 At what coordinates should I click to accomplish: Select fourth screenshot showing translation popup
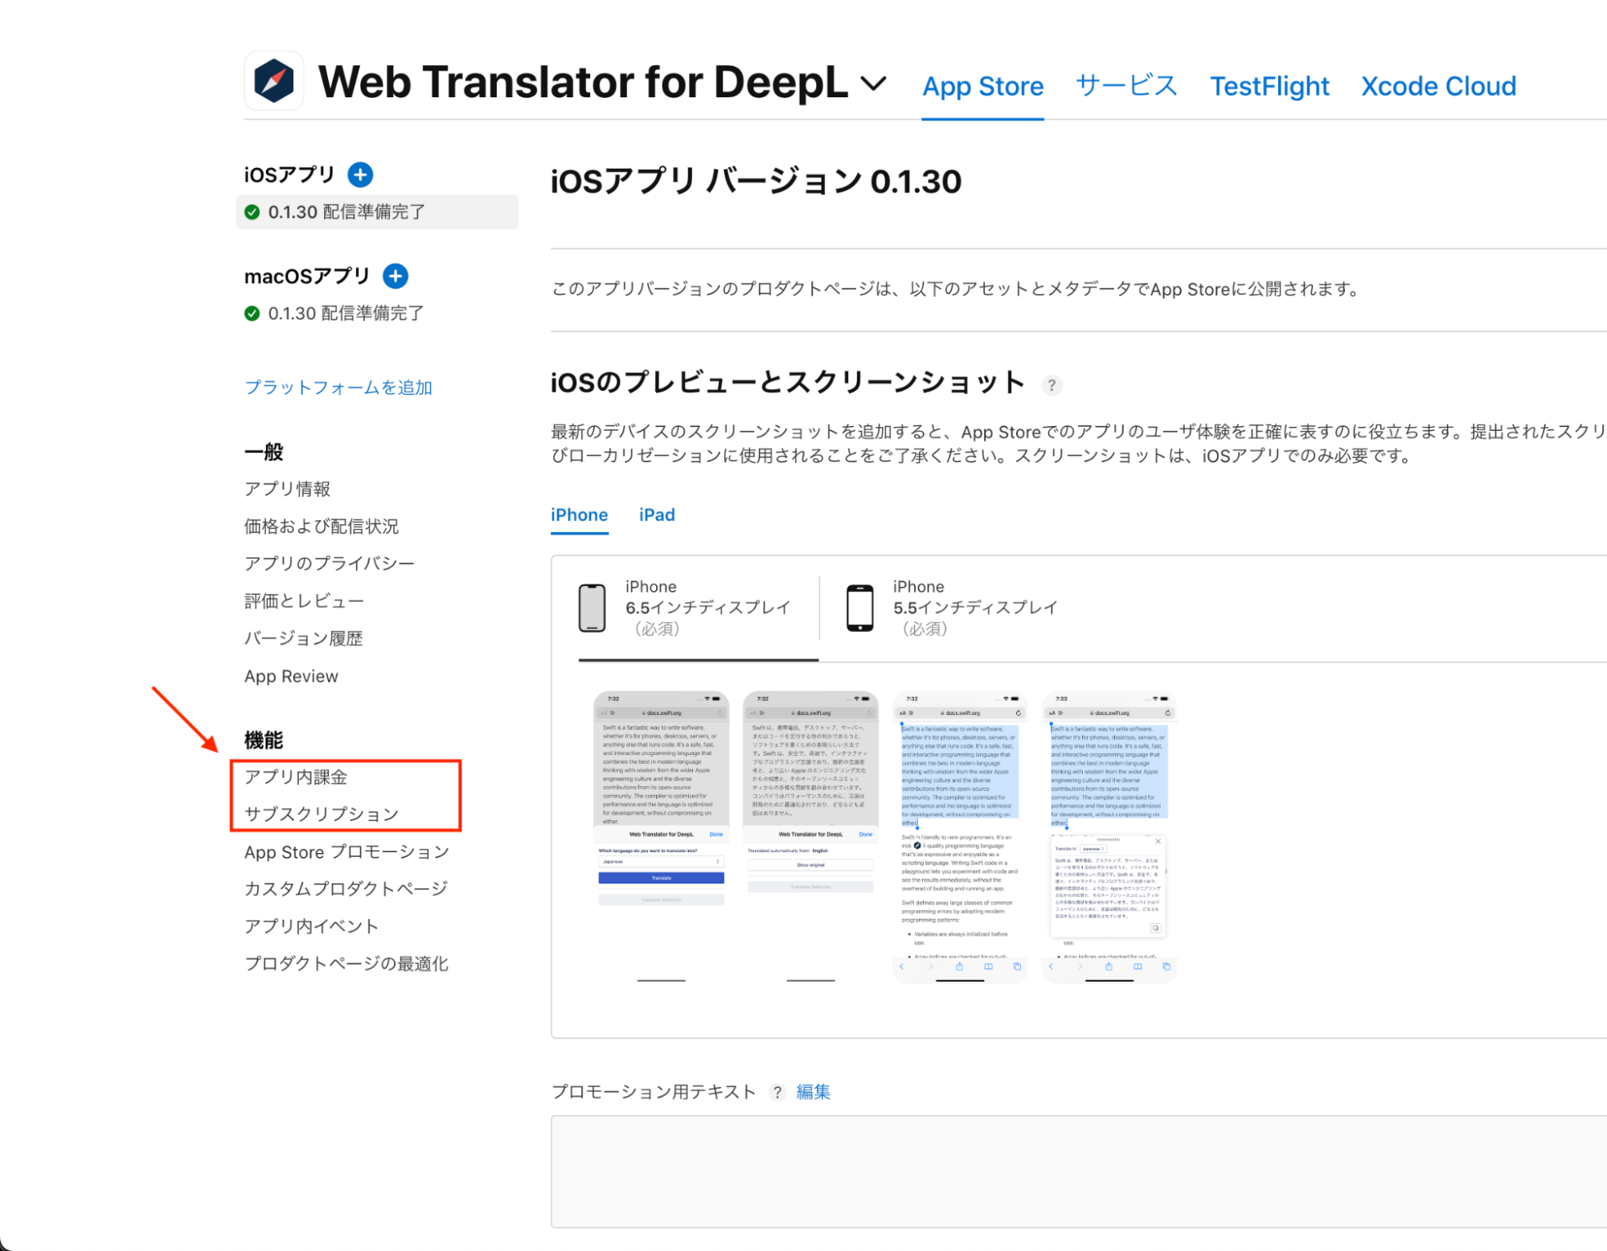1109,836
